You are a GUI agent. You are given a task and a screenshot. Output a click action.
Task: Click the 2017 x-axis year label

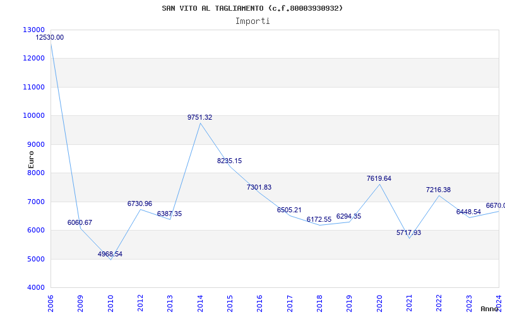pos(290,304)
